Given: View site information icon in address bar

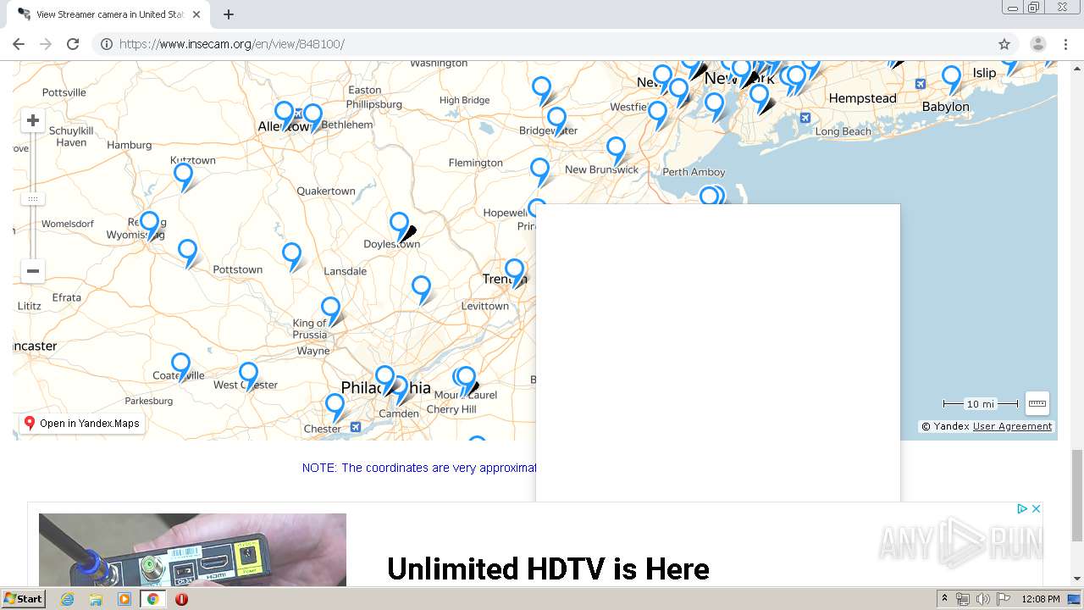Looking at the screenshot, I should [x=107, y=44].
